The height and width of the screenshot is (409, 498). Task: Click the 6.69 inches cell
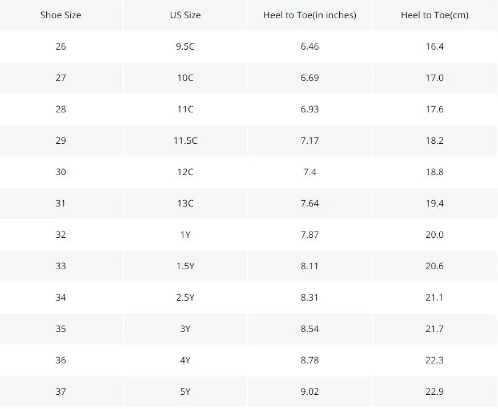(x=310, y=78)
